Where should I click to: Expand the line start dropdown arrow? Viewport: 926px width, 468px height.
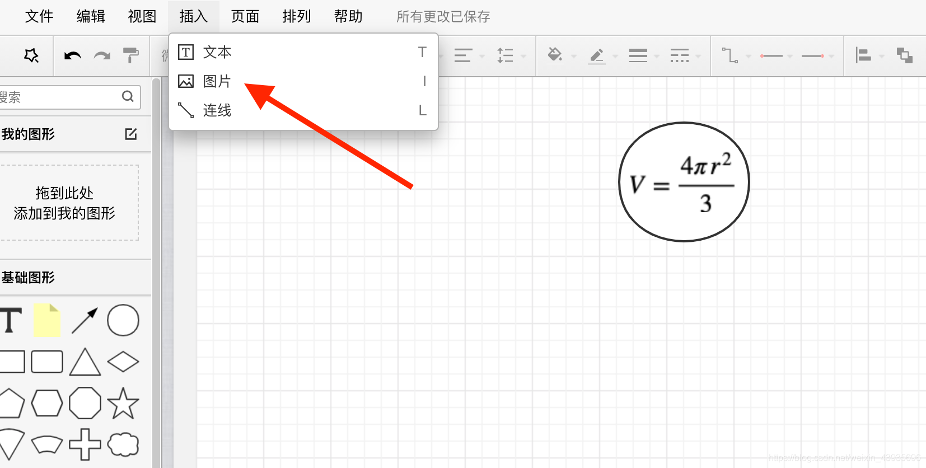[790, 56]
